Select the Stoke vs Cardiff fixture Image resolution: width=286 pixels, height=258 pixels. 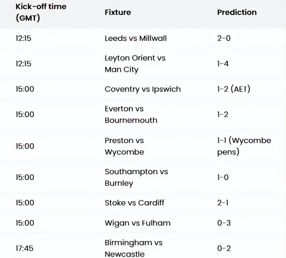(134, 203)
